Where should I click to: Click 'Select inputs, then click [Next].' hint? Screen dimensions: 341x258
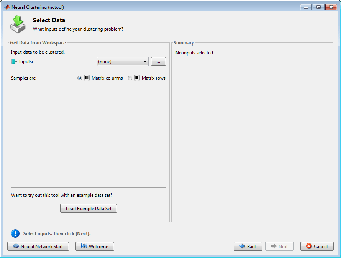coord(57,234)
